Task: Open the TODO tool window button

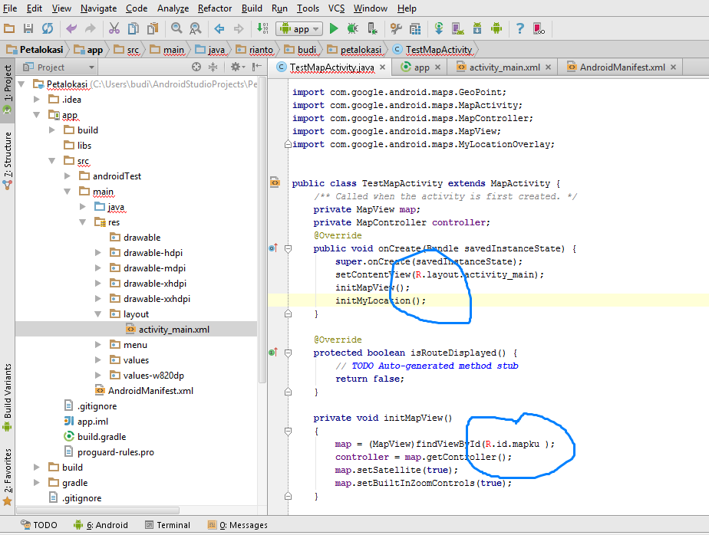Action: tap(39, 524)
